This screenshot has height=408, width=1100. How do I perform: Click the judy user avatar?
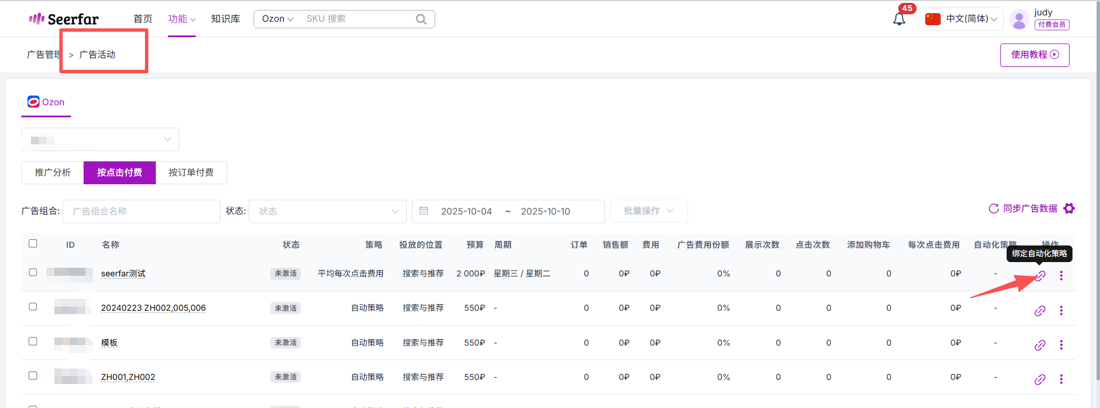point(1019,19)
